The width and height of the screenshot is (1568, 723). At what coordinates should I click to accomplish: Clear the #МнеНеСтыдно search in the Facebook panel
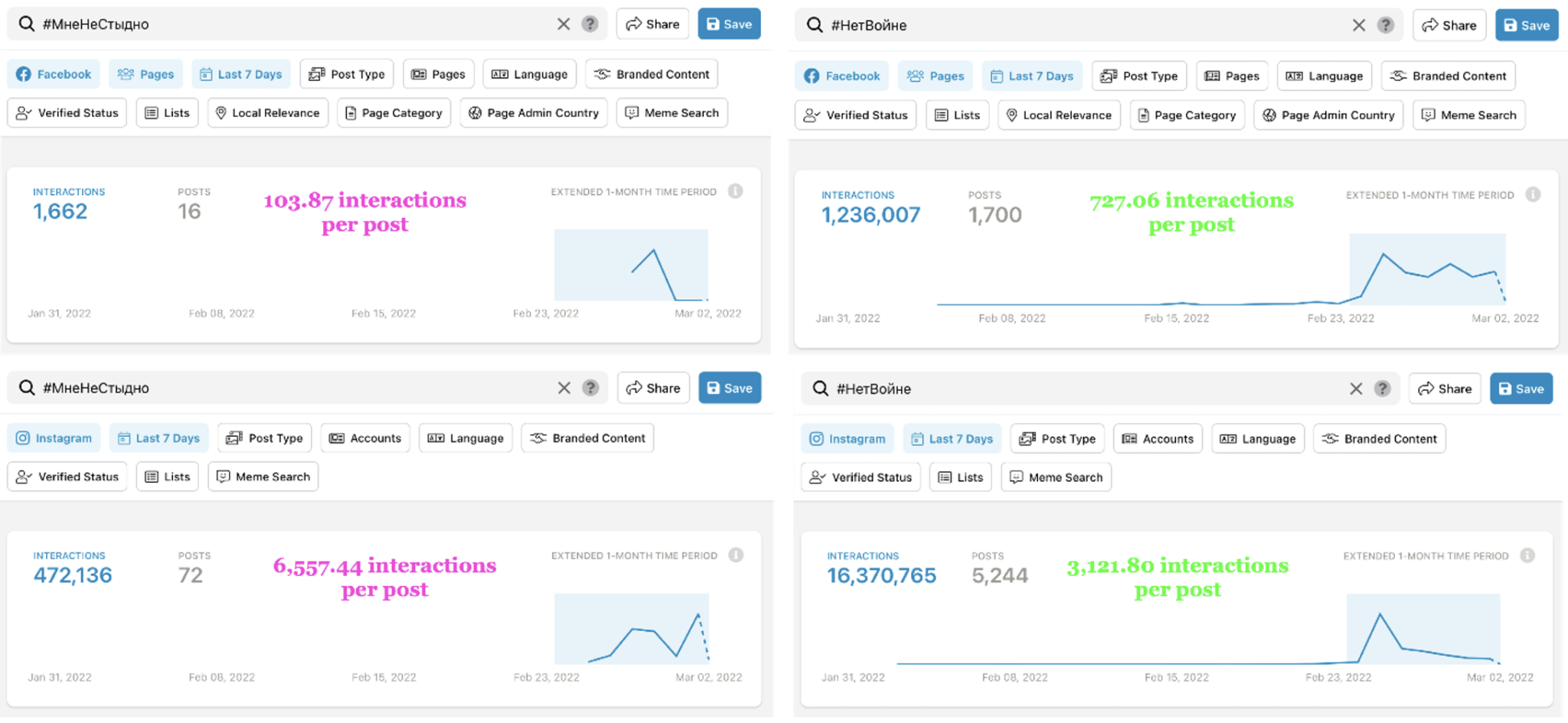coord(563,24)
